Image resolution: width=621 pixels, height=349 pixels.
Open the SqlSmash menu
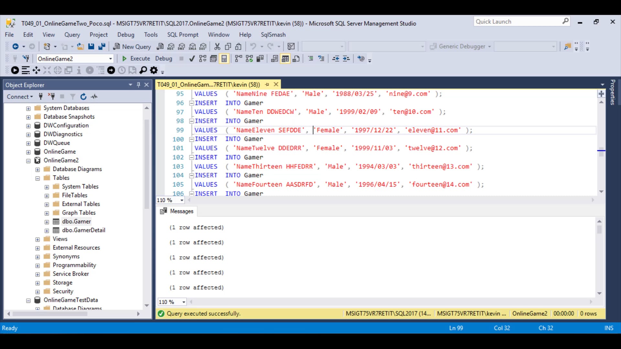coord(273,35)
